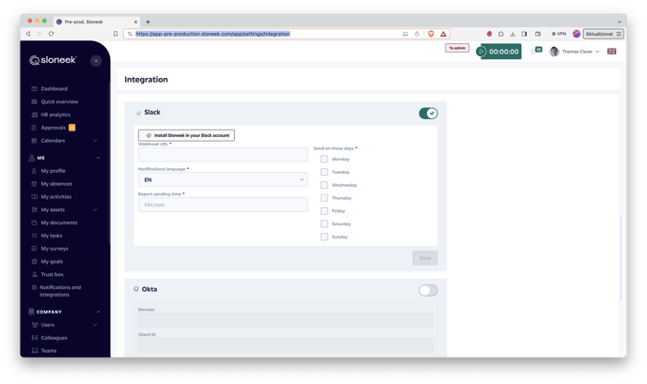Click the browser wallet icon
This screenshot has width=647, height=384.
pyautogui.click(x=538, y=34)
